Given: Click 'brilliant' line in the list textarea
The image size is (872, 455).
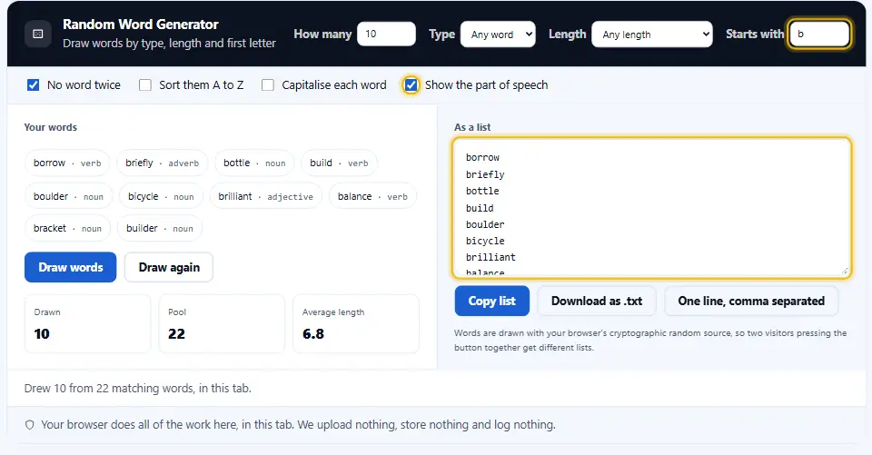Looking at the screenshot, I should (490, 257).
